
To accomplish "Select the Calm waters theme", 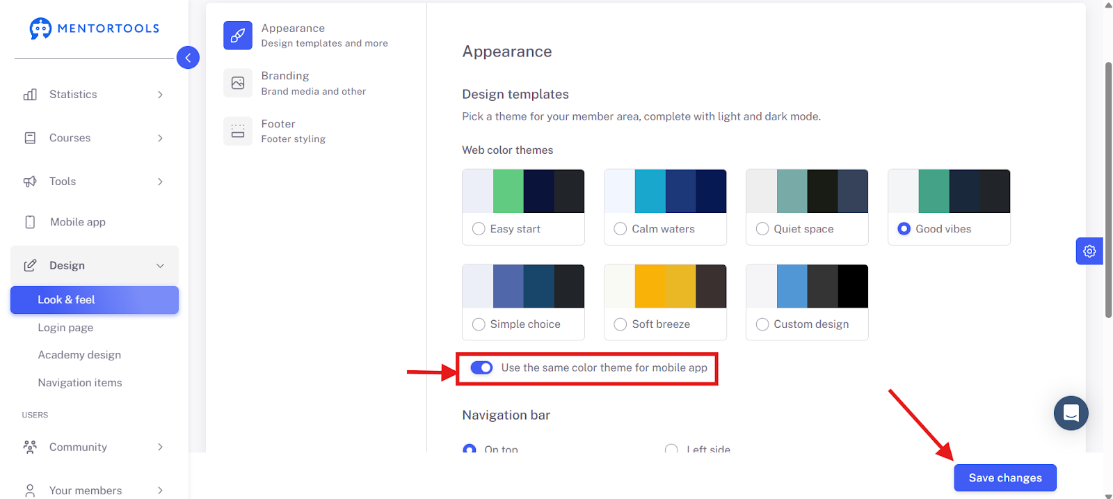I will click(x=620, y=229).
